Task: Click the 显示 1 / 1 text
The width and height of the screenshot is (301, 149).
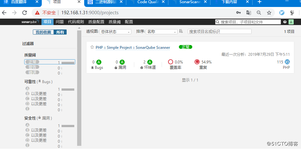Action: pyautogui.click(x=190, y=80)
